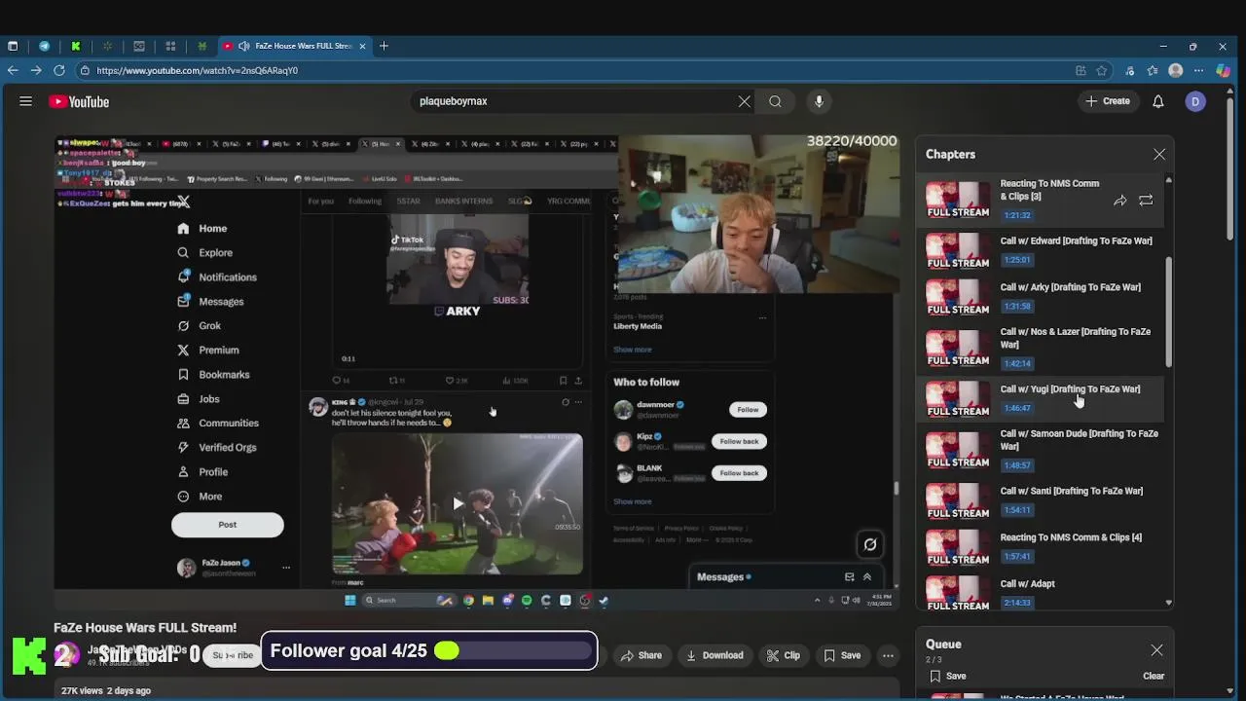Start voice search with the microphone
This screenshot has height=701, width=1246.
[819, 101]
